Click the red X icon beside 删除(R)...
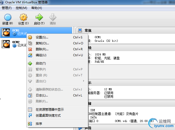175x130 pixels. pos(30,49)
